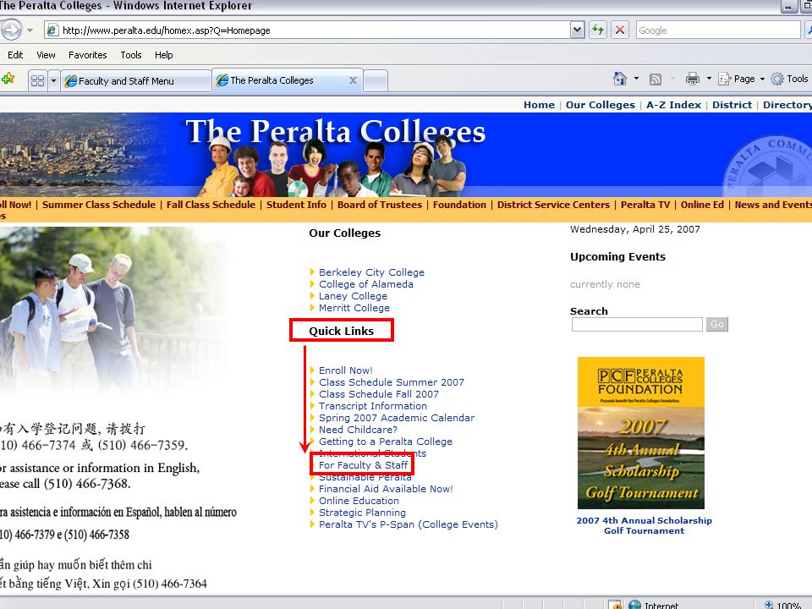
Task: Open the District link
Action: click(732, 105)
